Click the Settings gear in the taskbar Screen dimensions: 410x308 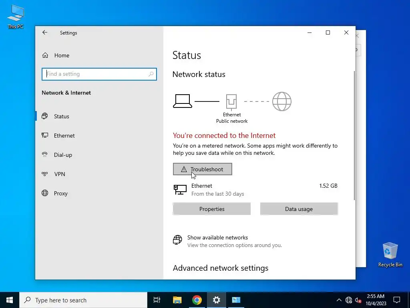pyautogui.click(x=217, y=300)
